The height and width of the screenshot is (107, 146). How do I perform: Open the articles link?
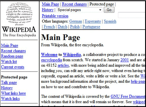(63, 65)
